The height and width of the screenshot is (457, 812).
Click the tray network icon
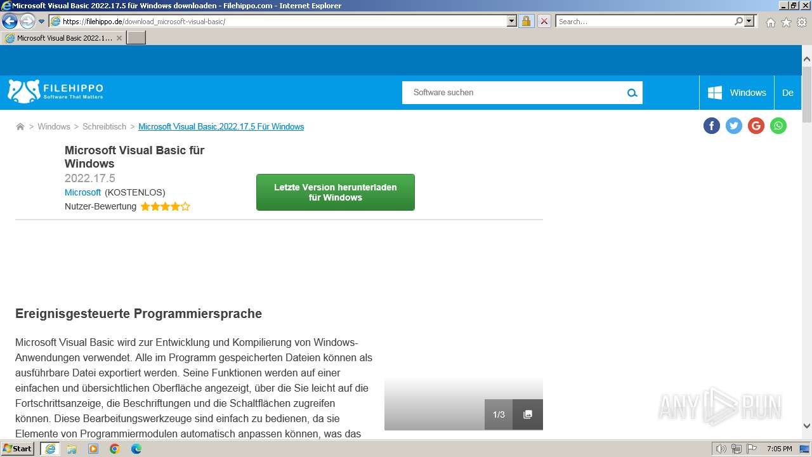(x=736, y=449)
